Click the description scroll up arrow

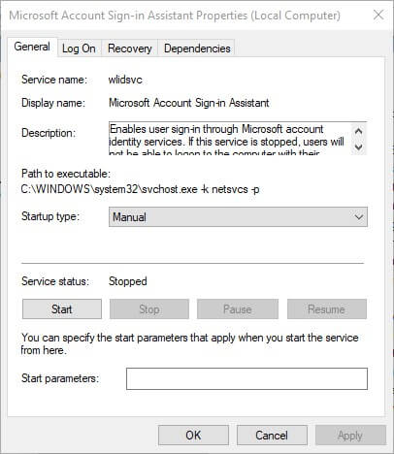point(358,131)
